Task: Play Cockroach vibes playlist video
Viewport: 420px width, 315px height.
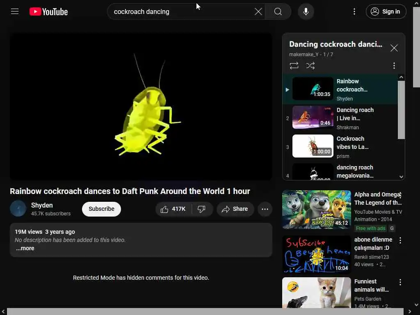Action: (340, 147)
